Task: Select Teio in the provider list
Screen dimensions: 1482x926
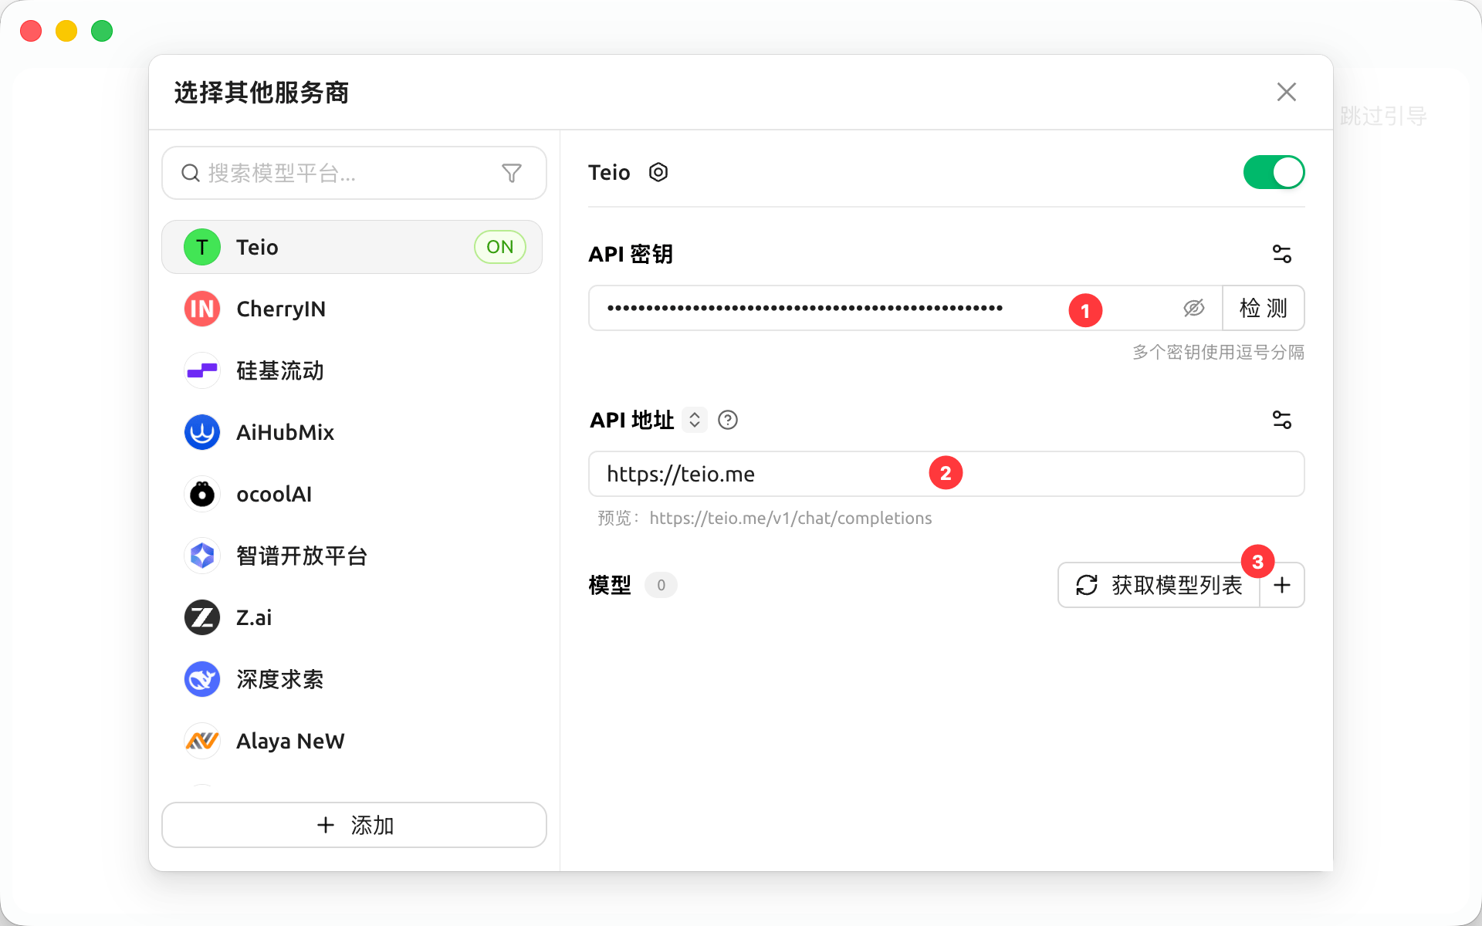Action: [352, 247]
